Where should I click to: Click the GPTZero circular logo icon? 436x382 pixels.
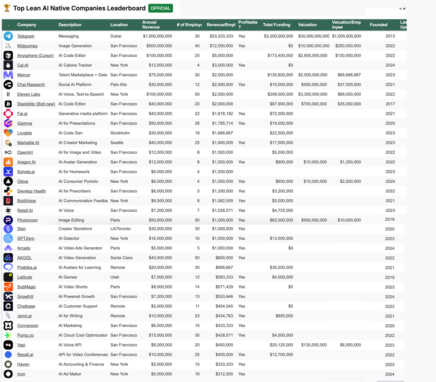[8, 238]
